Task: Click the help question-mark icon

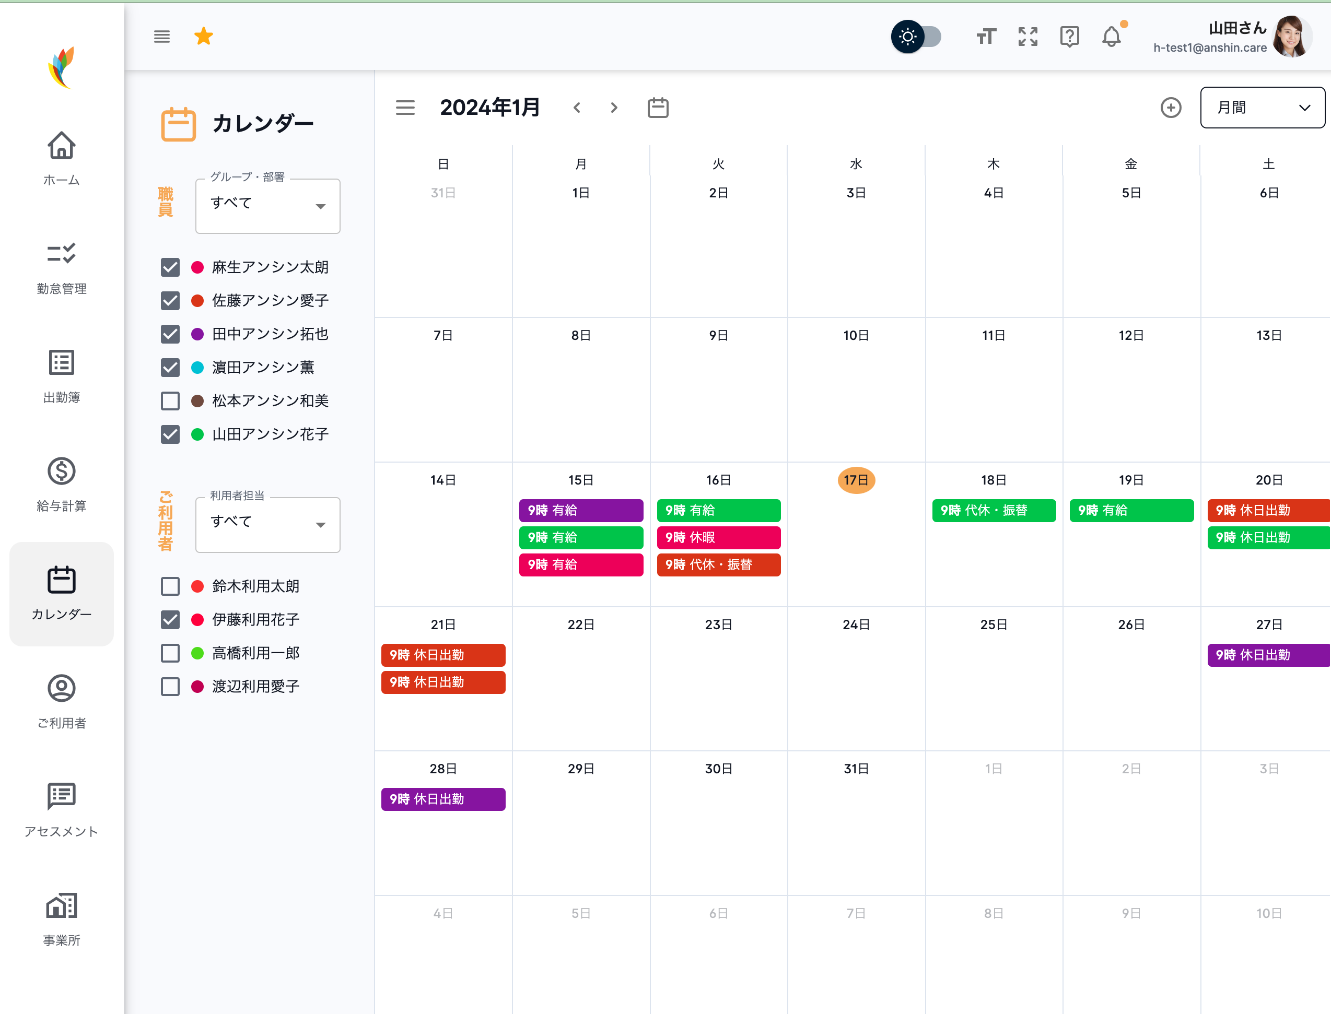Action: 1069,37
